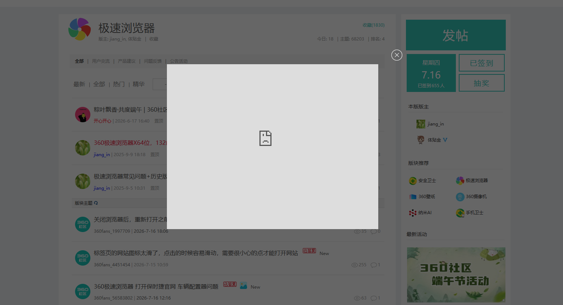Open the 粽叶飘香·共度端午 pinned thread
The width and height of the screenshot is (563, 305).
point(130,109)
